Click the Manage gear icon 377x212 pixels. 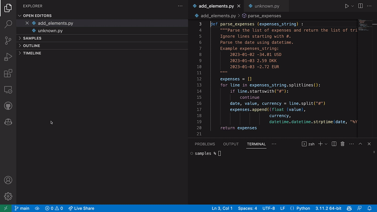coord(8,196)
